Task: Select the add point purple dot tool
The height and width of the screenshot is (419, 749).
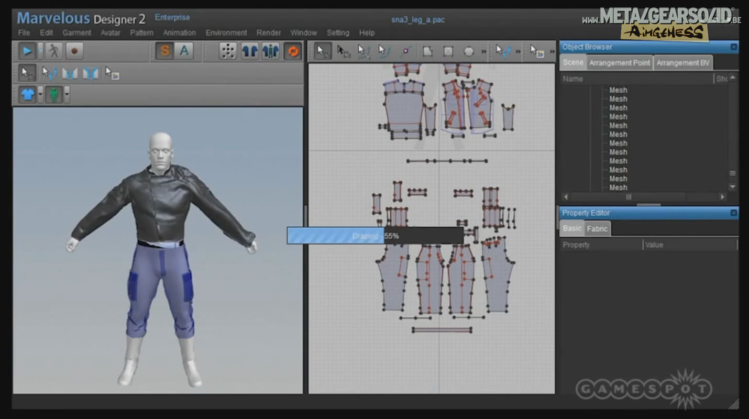Action: [x=405, y=51]
